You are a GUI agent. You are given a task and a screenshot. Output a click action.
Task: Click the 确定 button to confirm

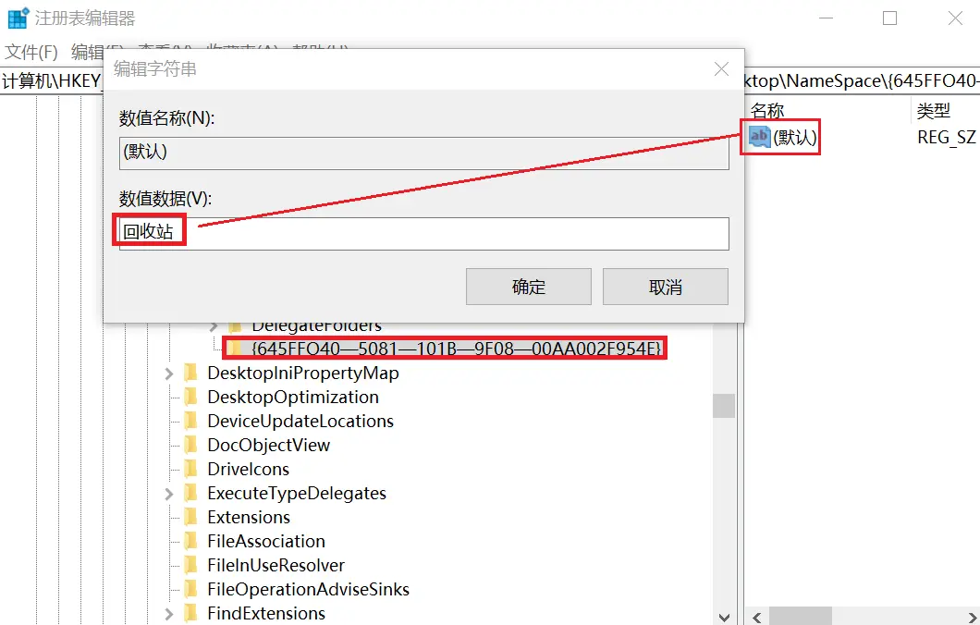528,287
